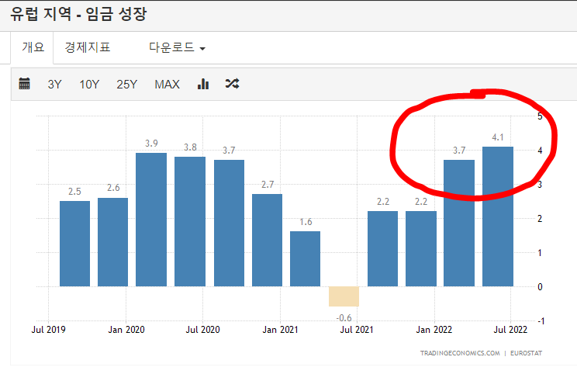
Task: Select the bar chart type icon
Action: pyautogui.click(x=203, y=84)
